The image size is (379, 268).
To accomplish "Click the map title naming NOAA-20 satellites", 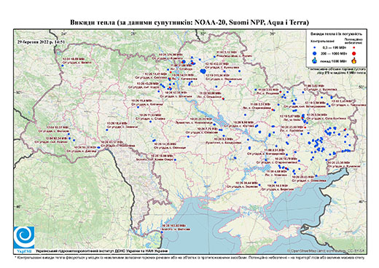I will pyautogui.click(x=189, y=23).
